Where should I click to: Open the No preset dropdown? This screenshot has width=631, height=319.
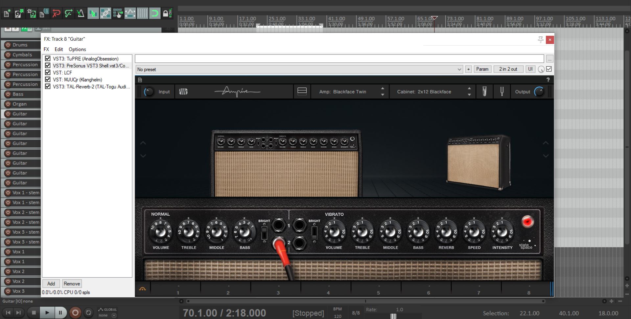point(299,69)
